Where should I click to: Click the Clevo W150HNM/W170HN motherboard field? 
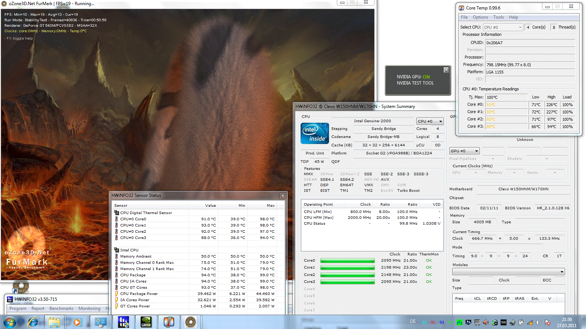tap(523, 189)
